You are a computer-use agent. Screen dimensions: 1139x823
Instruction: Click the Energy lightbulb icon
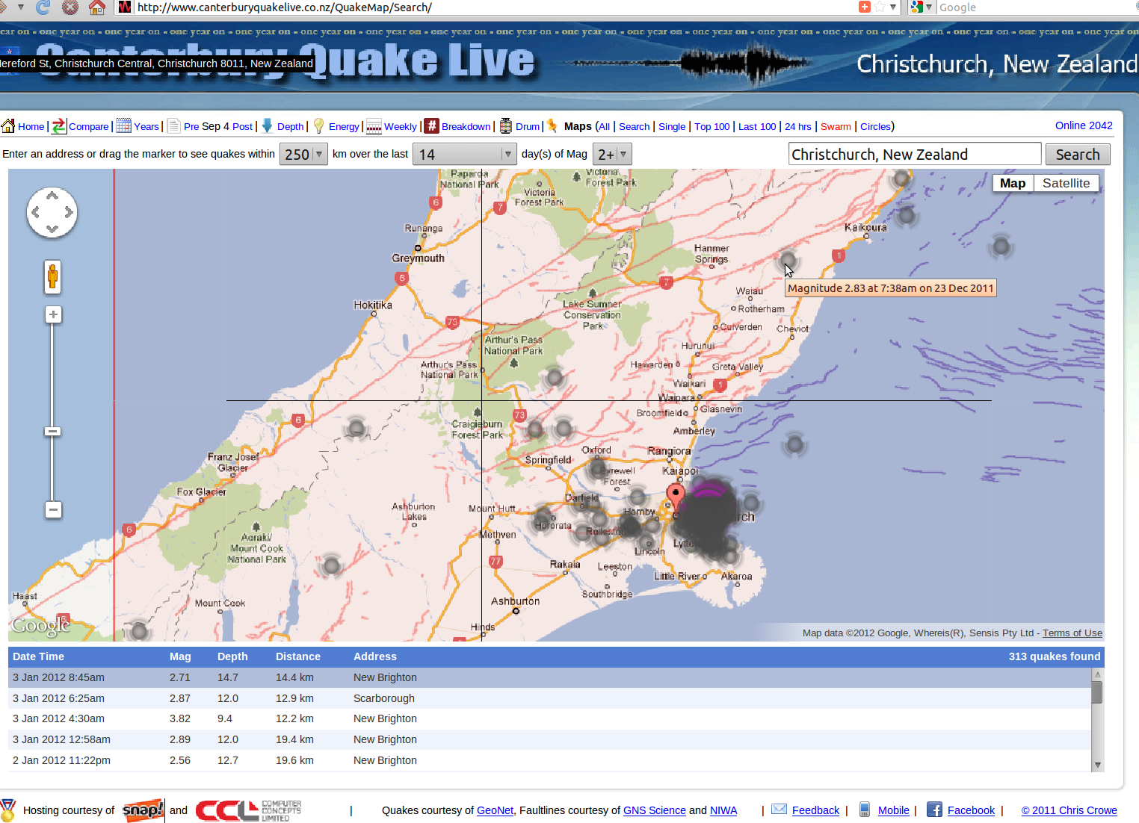[318, 126]
